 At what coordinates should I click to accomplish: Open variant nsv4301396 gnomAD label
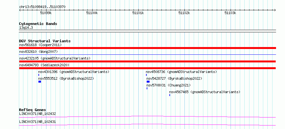(x=74, y=72)
